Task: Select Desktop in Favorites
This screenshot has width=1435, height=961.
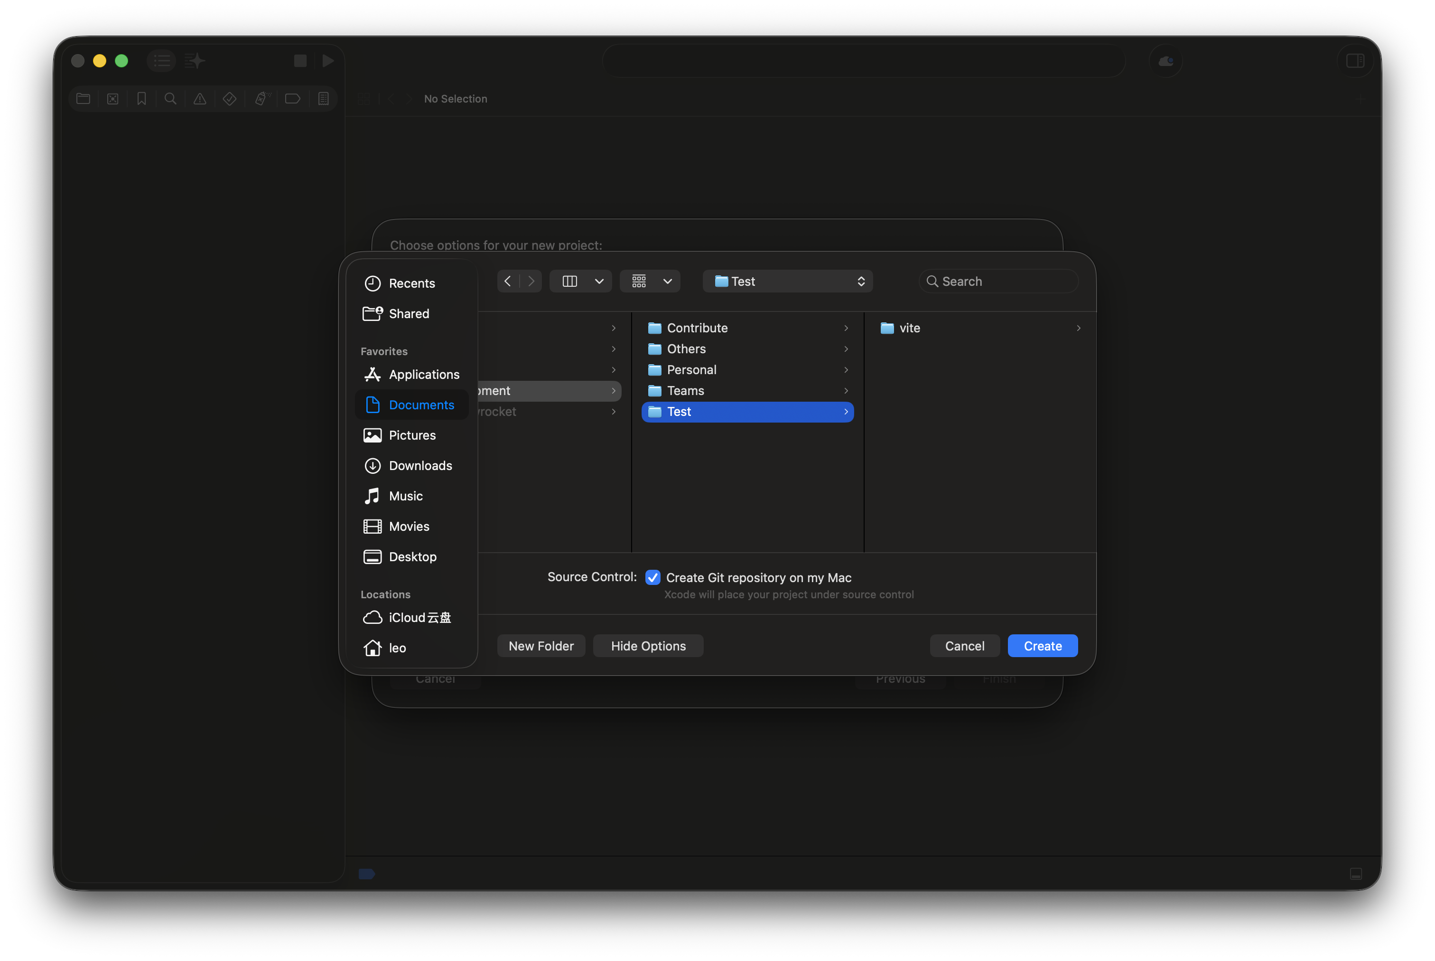Action: click(x=411, y=556)
